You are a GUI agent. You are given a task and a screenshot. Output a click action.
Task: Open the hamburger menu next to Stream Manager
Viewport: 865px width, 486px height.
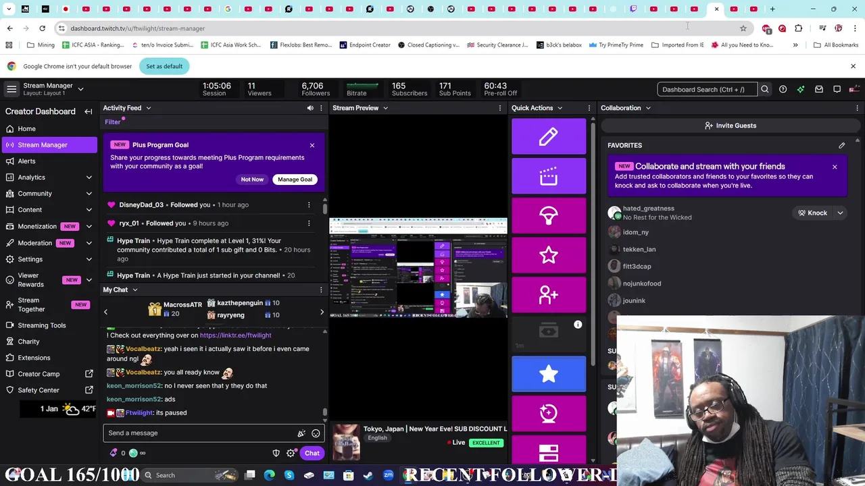pos(11,89)
